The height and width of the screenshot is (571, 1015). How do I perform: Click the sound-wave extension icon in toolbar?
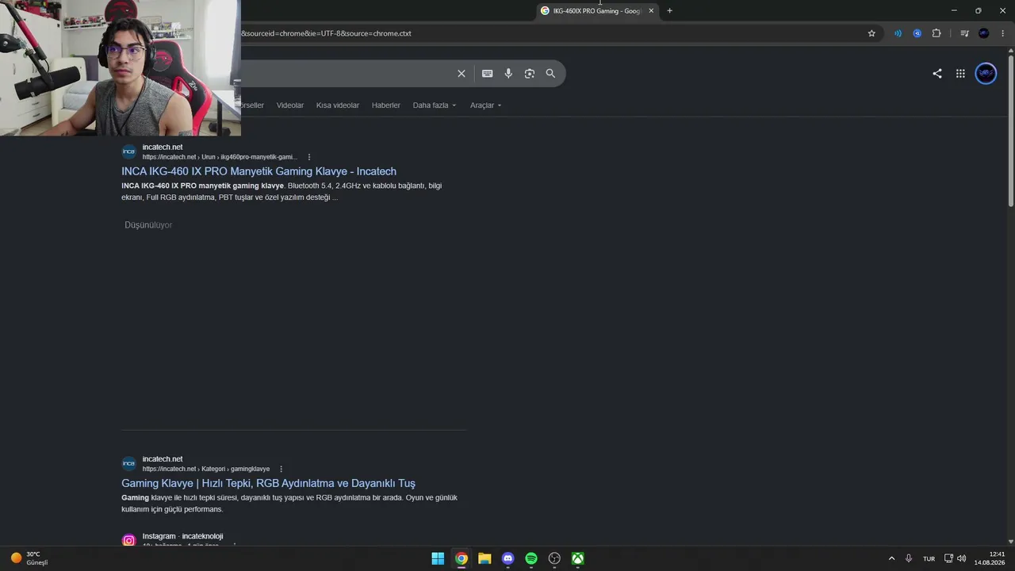[898, 33]
